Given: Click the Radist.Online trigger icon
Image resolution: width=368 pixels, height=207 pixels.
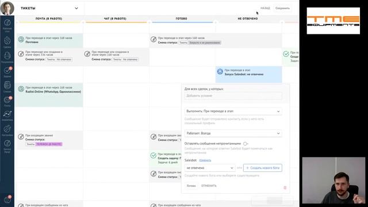Looking at the screenshot, I should [x=21, y=89].
